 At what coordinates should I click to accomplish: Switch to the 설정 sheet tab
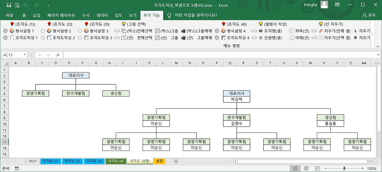pos(159,161)
